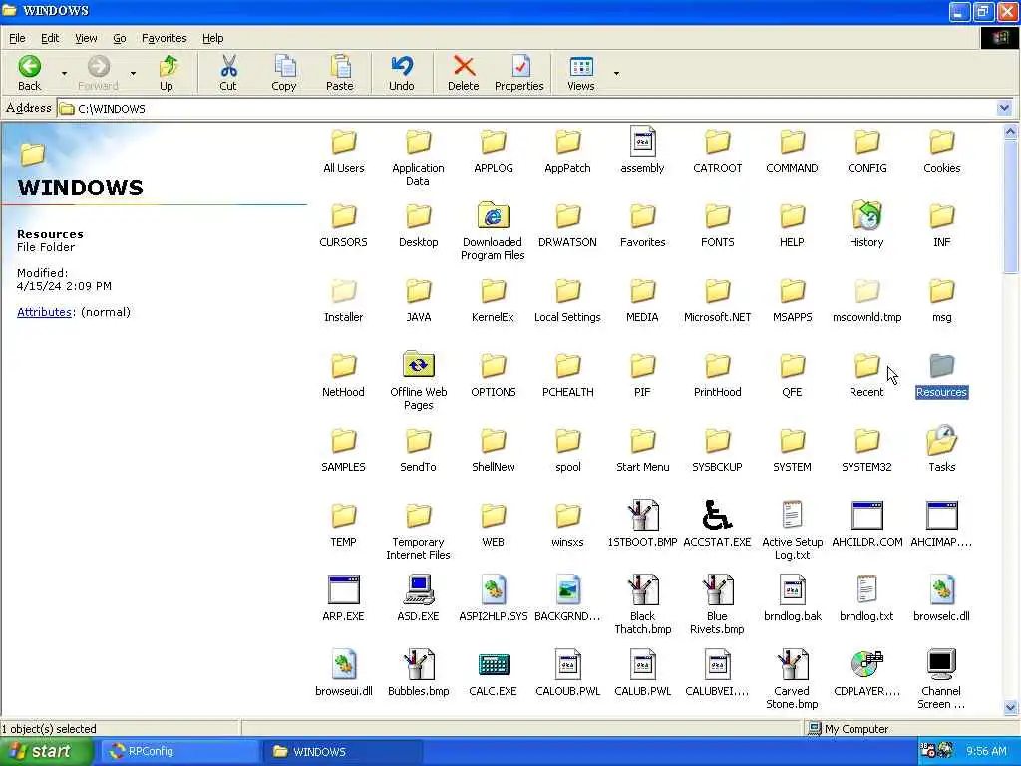Viewport: 1021px width, 766px height.
Task: Select the History folder icon
Action: (x=866, y=215)
